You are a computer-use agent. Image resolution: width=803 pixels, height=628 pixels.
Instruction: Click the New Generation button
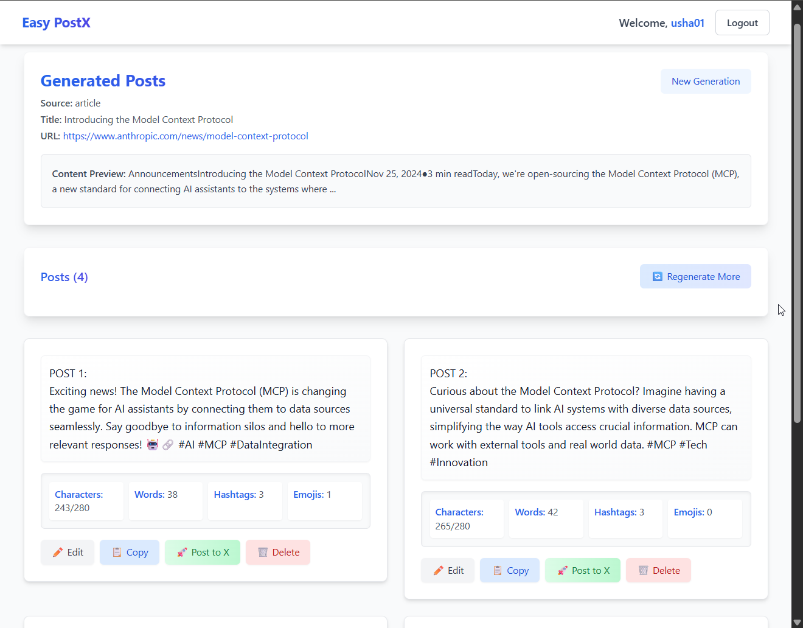click(706, 81)
